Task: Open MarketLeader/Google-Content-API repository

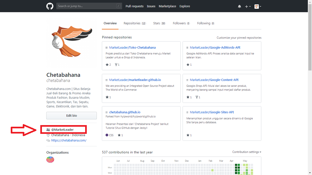Action: tap(214, 80)
